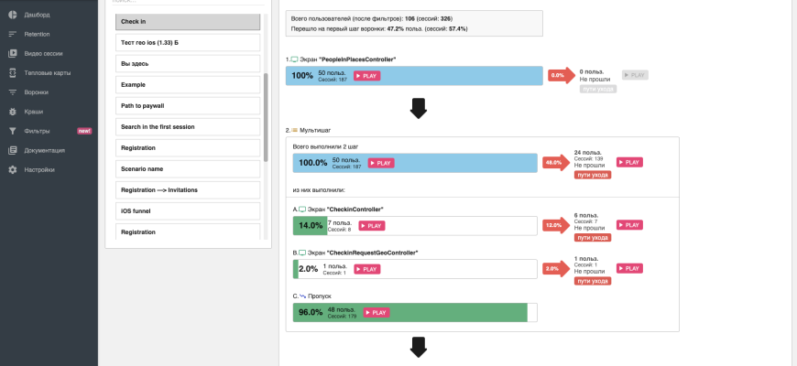The image size is (797, 366).
Task: Open the iOS funnel list item
Action: point(188,211)
